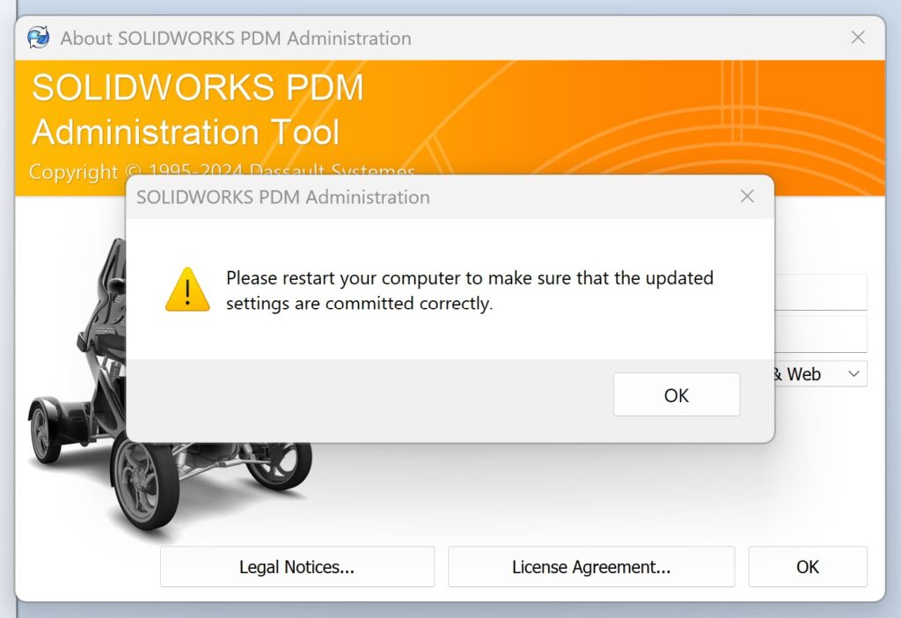Viewport: 901px width, 618px height.
Task: Click the restart computer warning message text
Action: [x=470, y=291]
